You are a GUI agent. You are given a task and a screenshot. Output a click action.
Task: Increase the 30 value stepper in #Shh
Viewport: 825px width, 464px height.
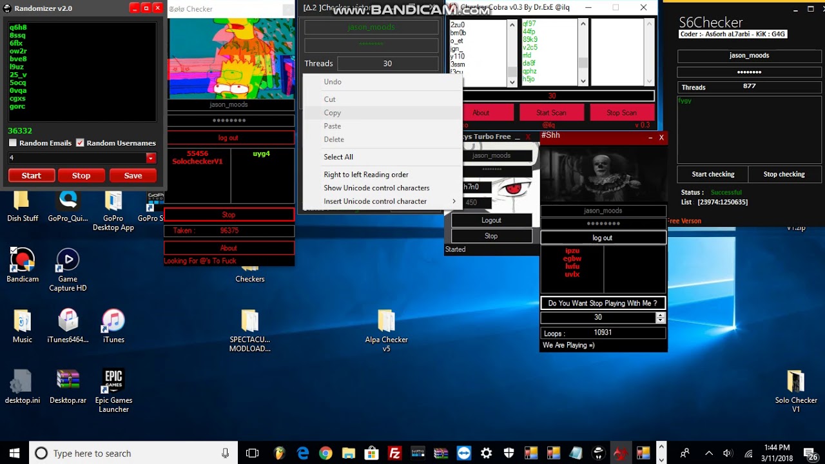click(x=660, y=315)
